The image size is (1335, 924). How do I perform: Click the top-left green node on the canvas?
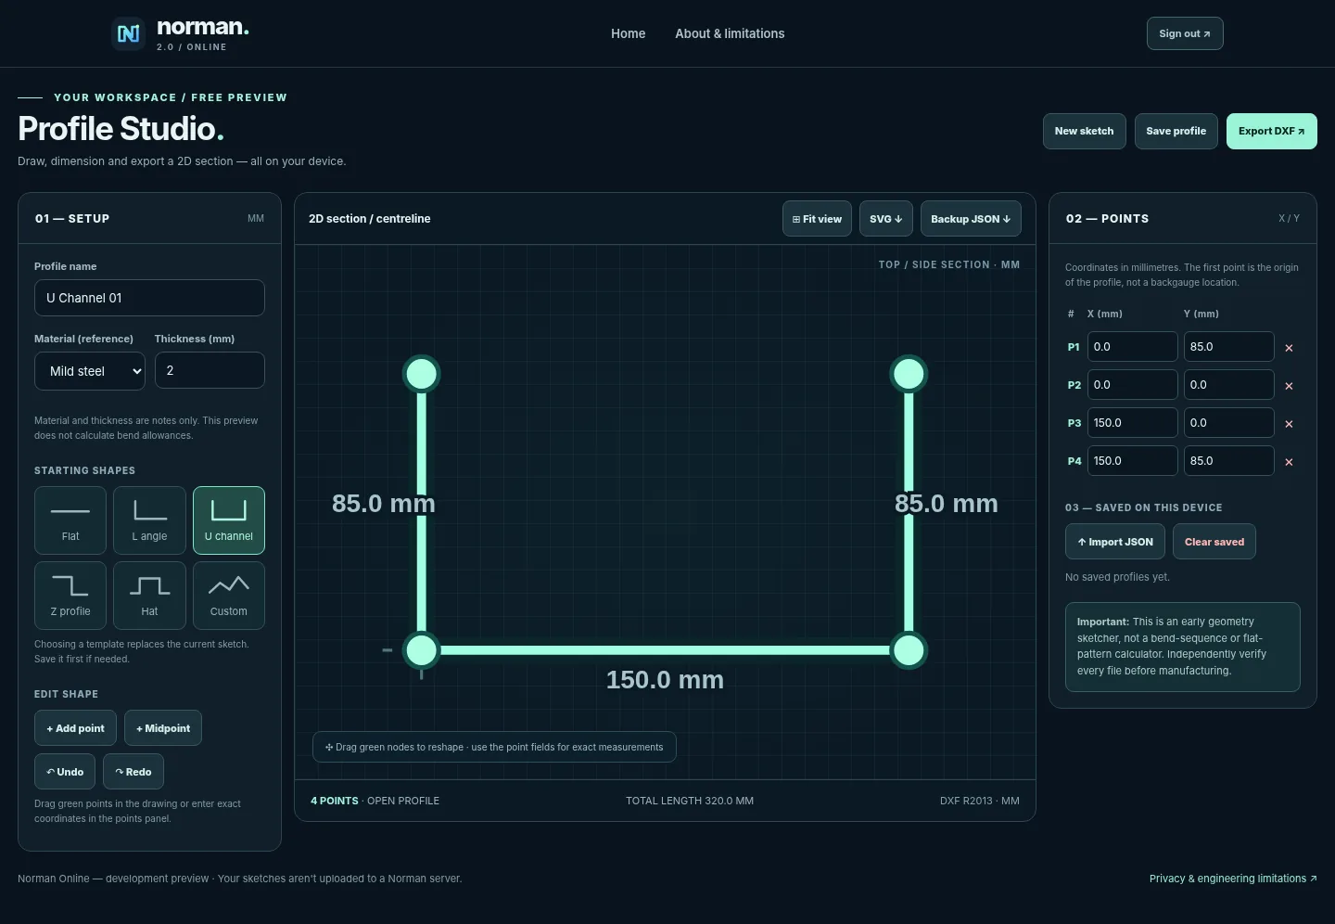pyautogui.click(x=422, y=374)
